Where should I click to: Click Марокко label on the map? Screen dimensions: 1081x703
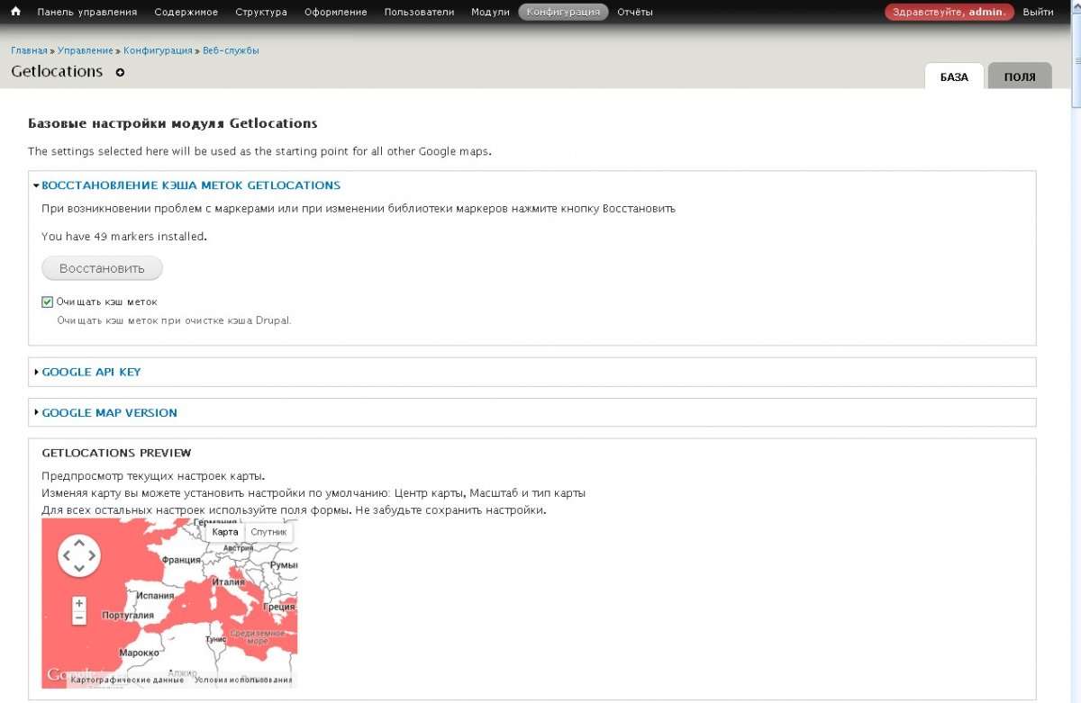pos(139,653)
